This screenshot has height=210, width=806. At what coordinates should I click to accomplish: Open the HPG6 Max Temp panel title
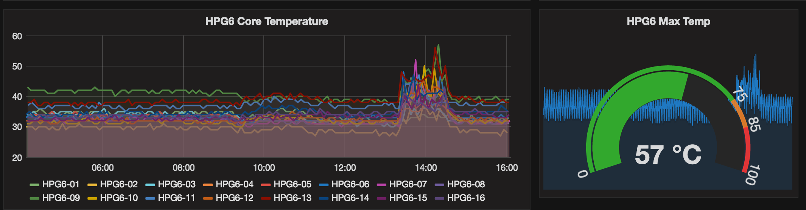coord(668,21)
